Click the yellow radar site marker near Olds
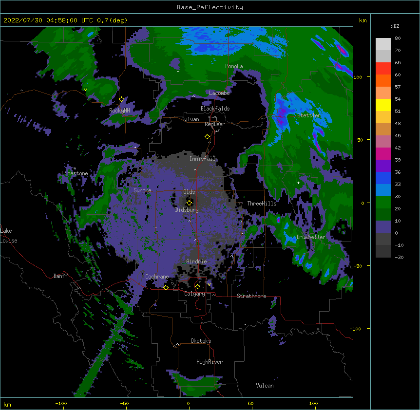The height and width of the screenshot is (410, 420). coord(189,203)
